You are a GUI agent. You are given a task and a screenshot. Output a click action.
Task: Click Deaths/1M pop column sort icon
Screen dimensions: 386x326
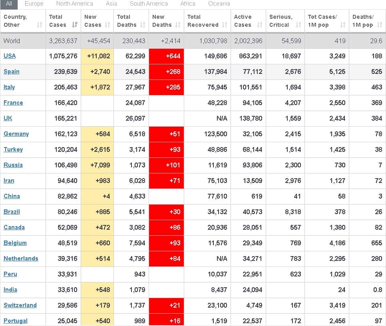(380, 25)
